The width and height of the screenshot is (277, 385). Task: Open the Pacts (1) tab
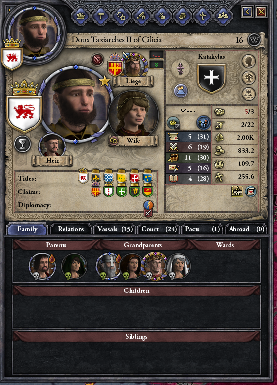202,229
